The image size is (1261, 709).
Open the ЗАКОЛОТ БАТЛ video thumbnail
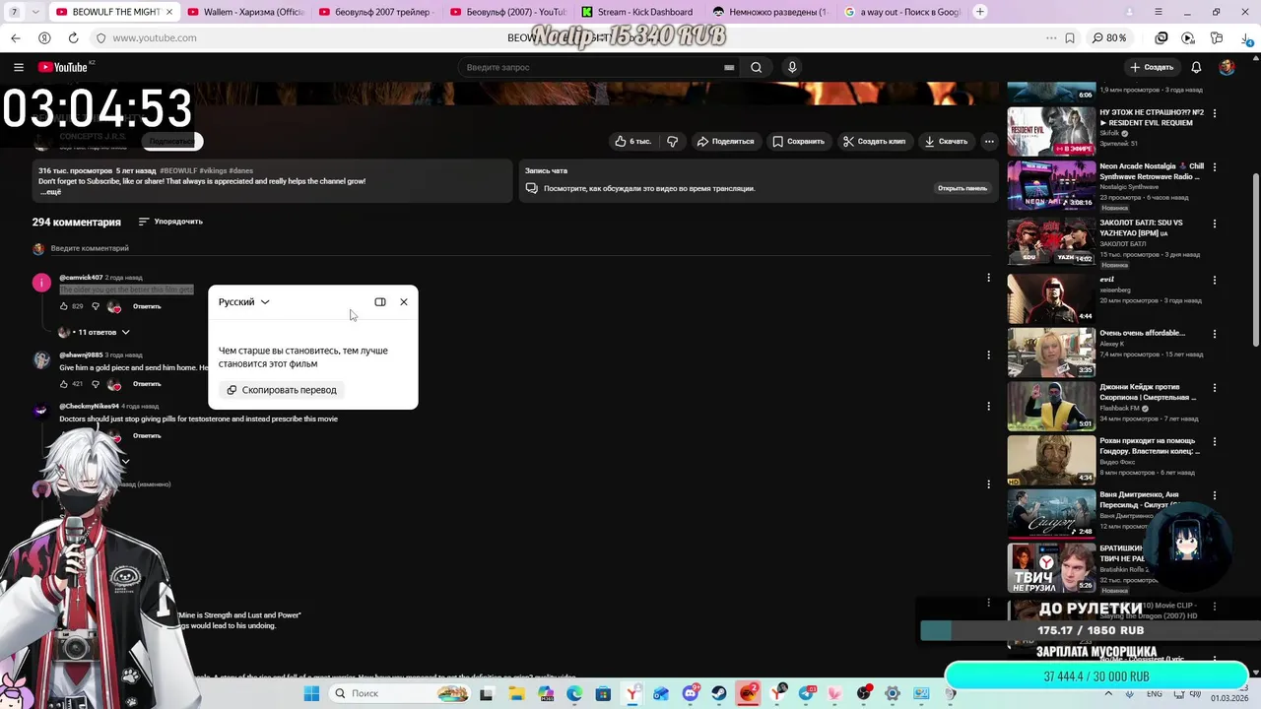(x=1051, y=241)
